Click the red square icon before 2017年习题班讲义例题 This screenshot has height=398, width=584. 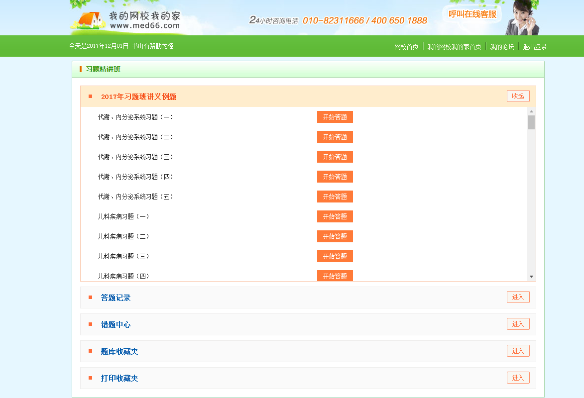pos(91,96)
